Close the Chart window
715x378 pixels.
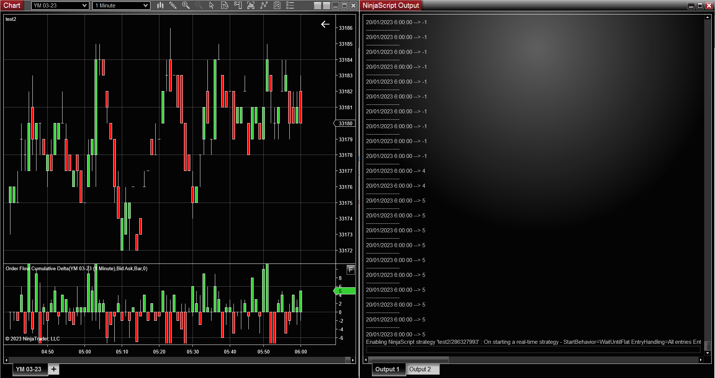(353, 6)
